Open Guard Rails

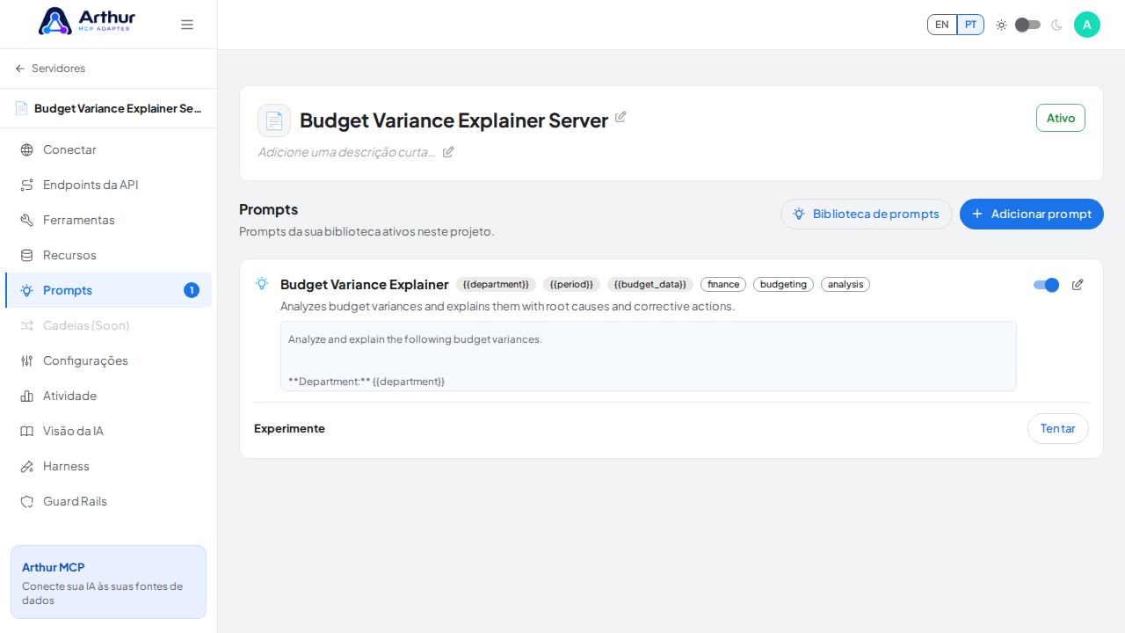(x=109, y=501)
